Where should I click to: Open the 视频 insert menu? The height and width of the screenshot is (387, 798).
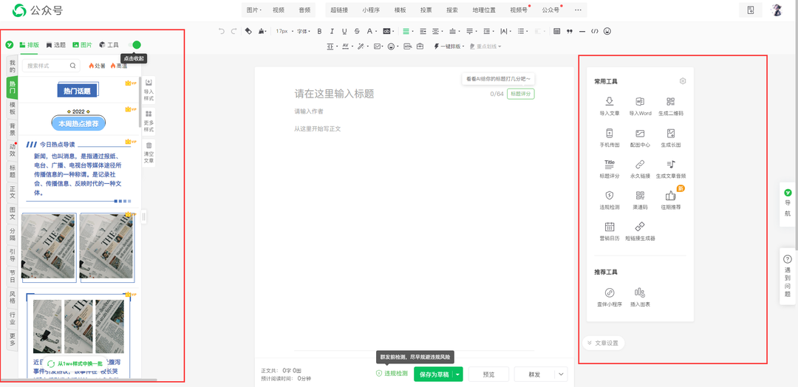(279, 10)
